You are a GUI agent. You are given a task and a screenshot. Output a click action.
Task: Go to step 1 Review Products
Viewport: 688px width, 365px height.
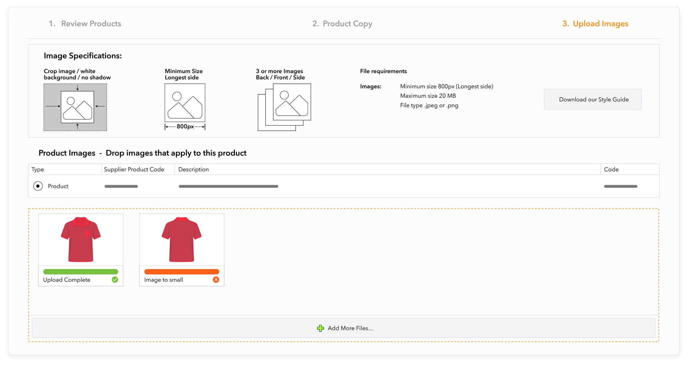(85, 24)
